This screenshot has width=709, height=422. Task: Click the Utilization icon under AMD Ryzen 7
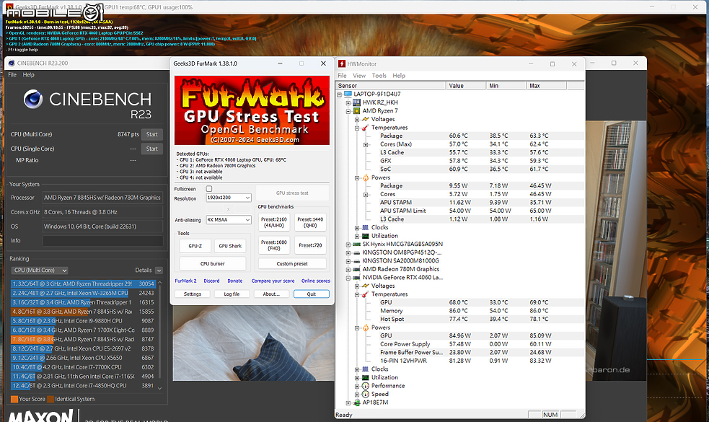pyautogui.click(x=366, y=236)
